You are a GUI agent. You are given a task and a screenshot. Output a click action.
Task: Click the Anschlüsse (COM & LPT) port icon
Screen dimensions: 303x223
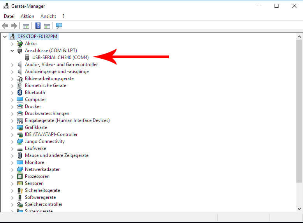20,51
